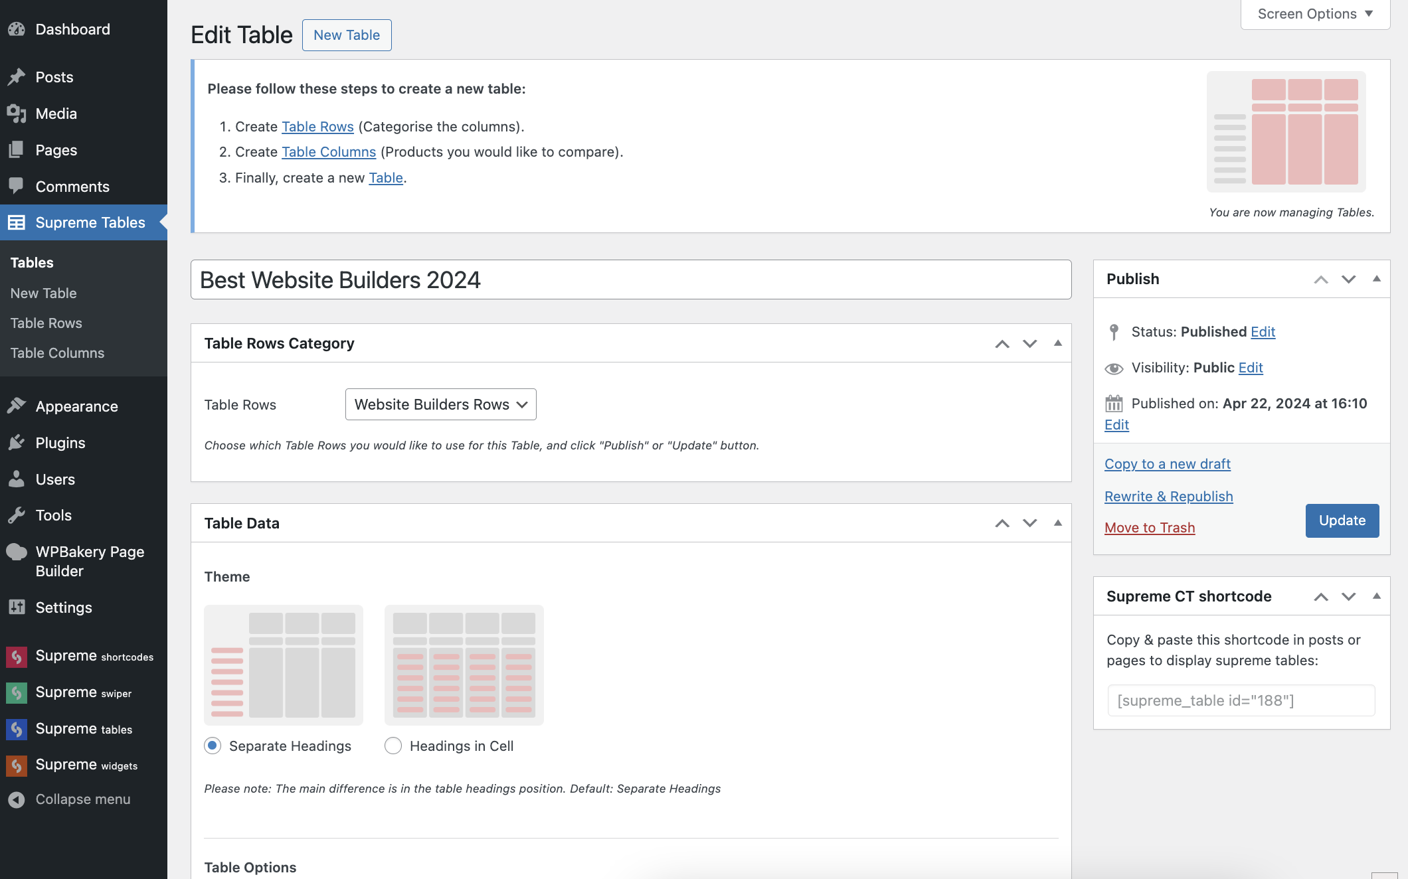Select the Headings in Cell radio button

tap(393, 746)
